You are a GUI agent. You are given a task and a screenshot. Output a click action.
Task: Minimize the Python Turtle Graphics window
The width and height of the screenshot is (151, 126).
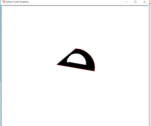[126, 2]
